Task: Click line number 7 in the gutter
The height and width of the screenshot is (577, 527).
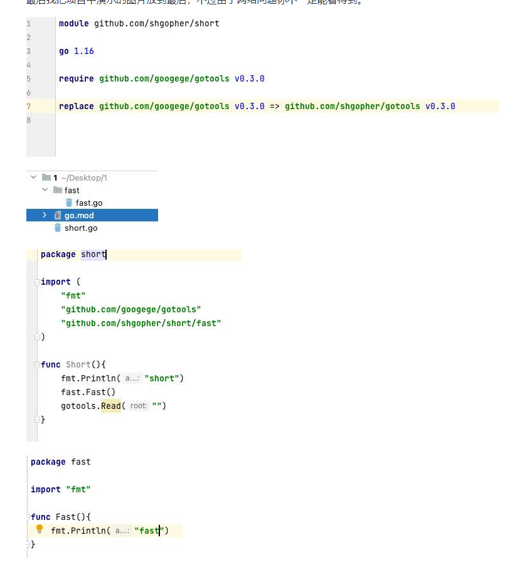Action: click(x=29, y=106)
